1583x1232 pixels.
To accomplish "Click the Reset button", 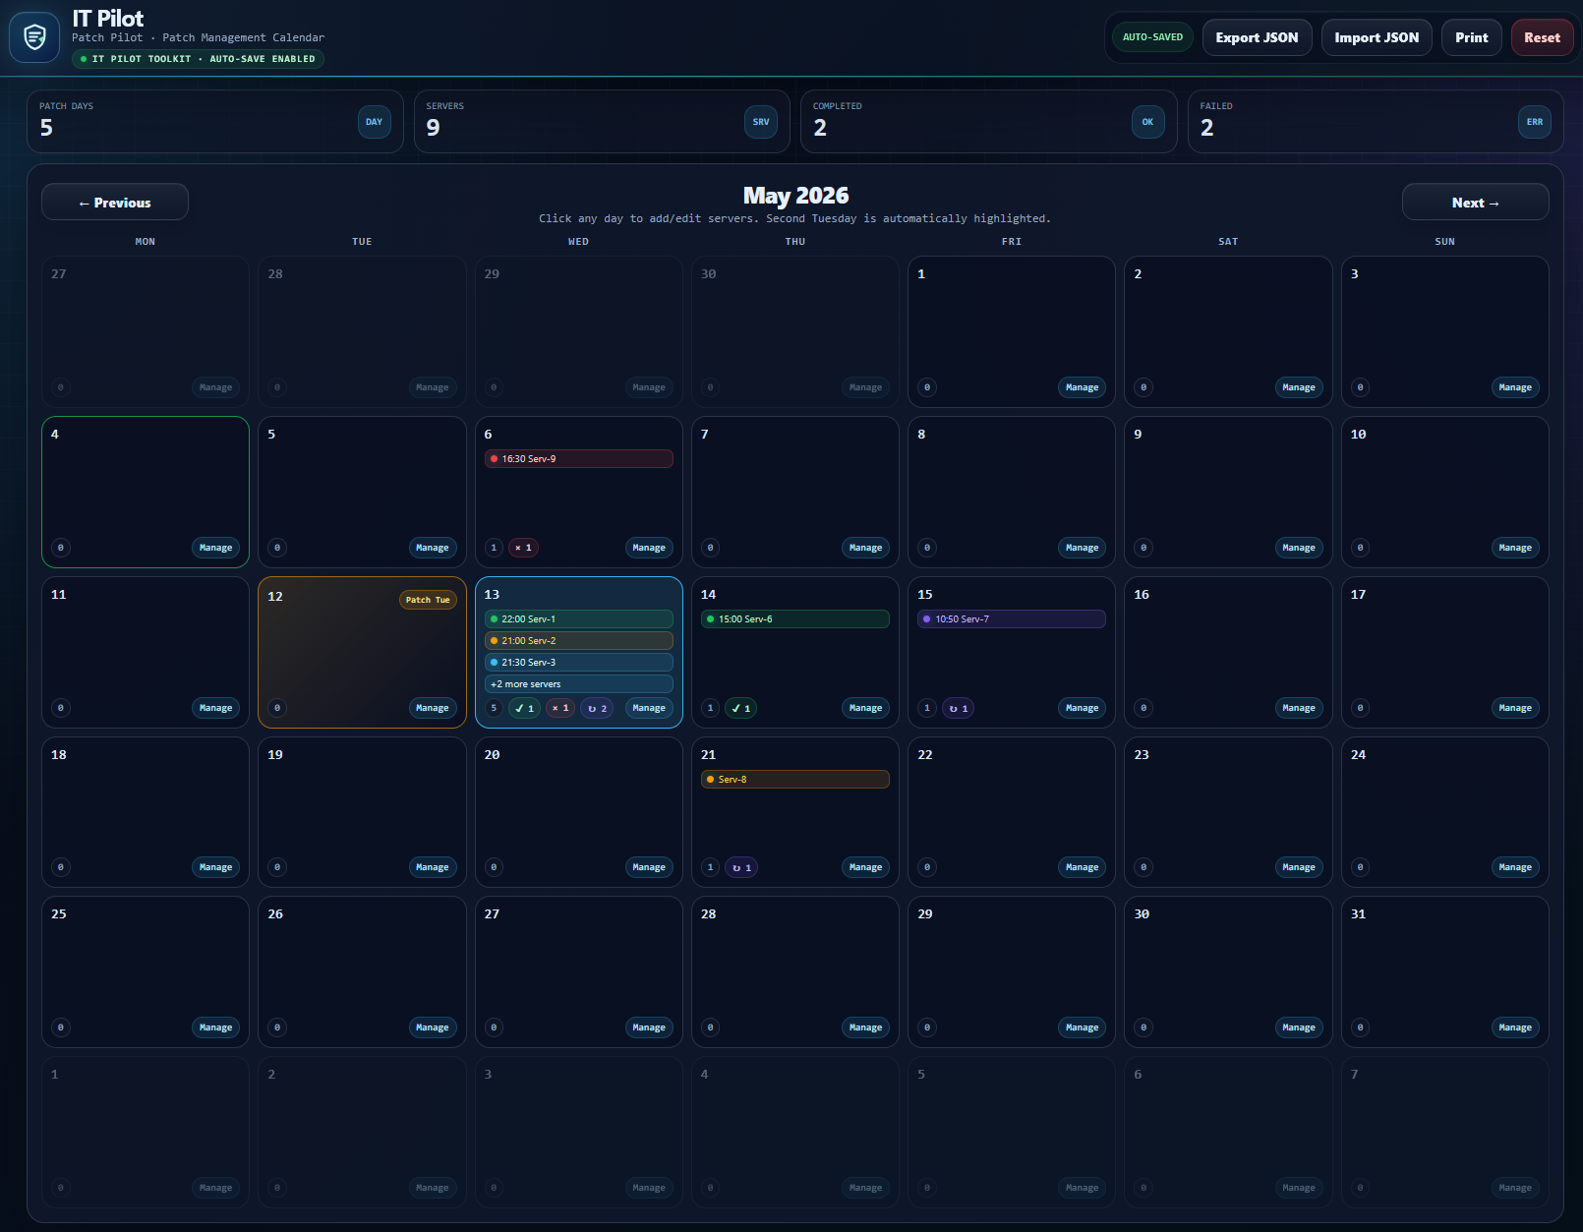I will [x=1542, y=37].
